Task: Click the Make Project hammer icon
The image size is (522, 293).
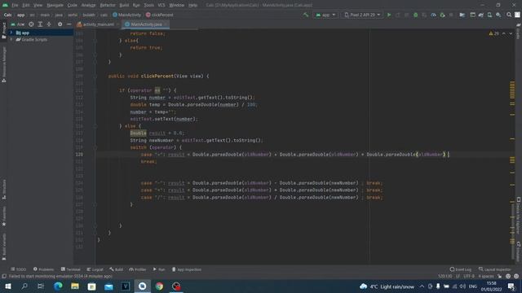Action: (x=306, y=15)
